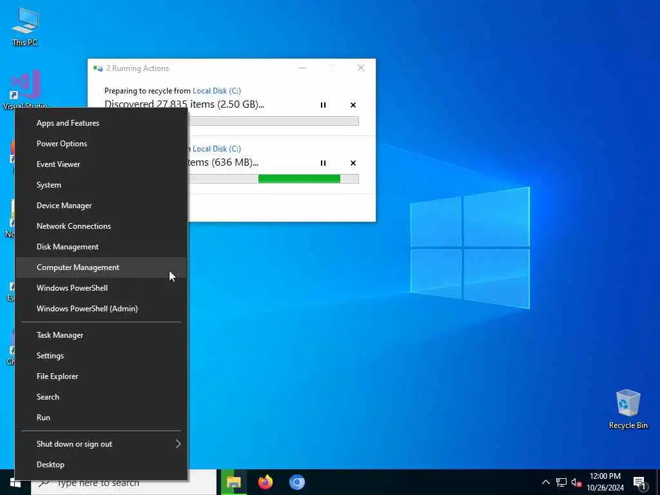Open File Explorer from the taskbar
Screen dimensions: 660x495
click(233, 482)
